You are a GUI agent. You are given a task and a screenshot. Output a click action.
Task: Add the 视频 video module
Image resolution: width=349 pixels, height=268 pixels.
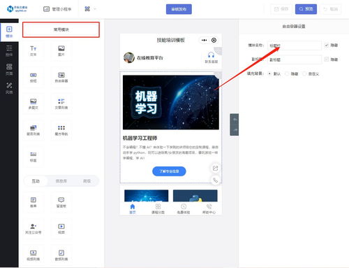(x=61, y=229)
